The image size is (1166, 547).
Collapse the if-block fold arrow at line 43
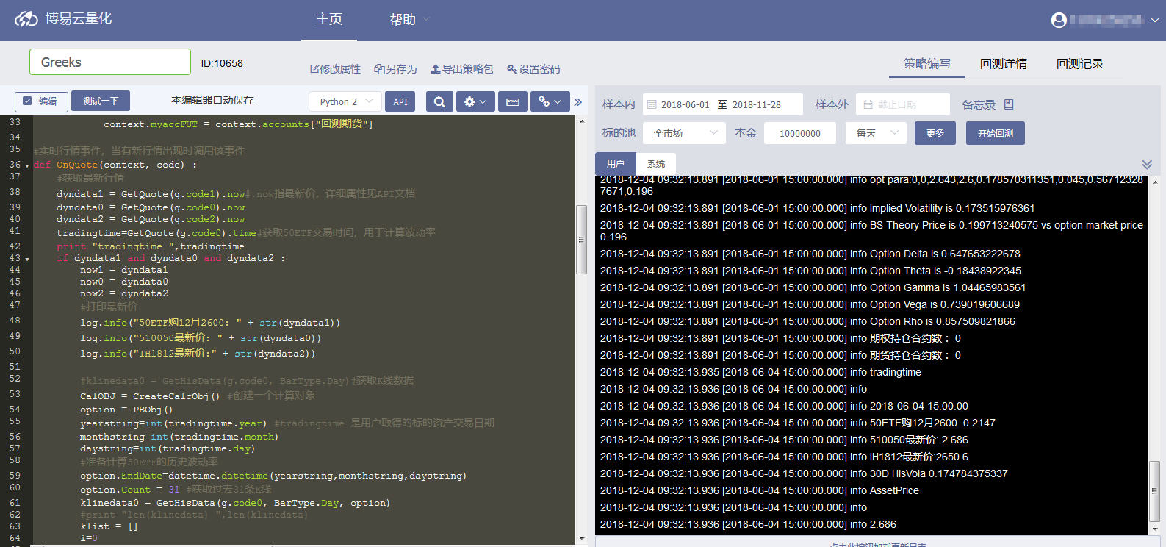click(27, 260)
